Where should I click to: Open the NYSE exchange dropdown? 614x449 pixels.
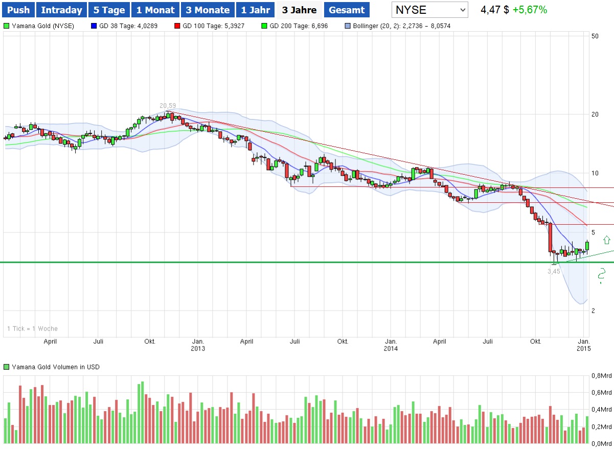[x=430, y=10]
